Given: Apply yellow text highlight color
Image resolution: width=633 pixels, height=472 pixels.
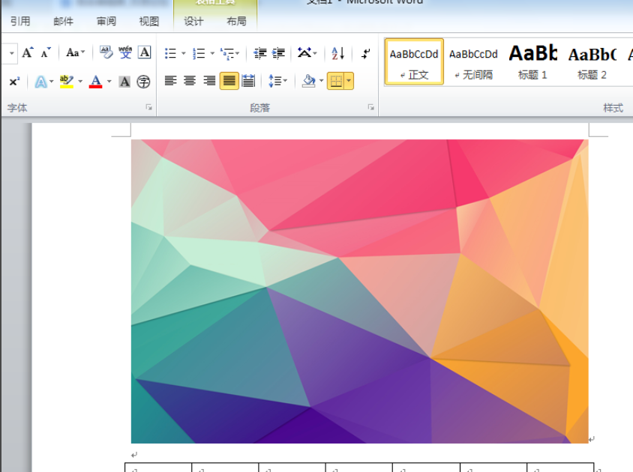Looking at the screenshot, I should pos(66,82).
